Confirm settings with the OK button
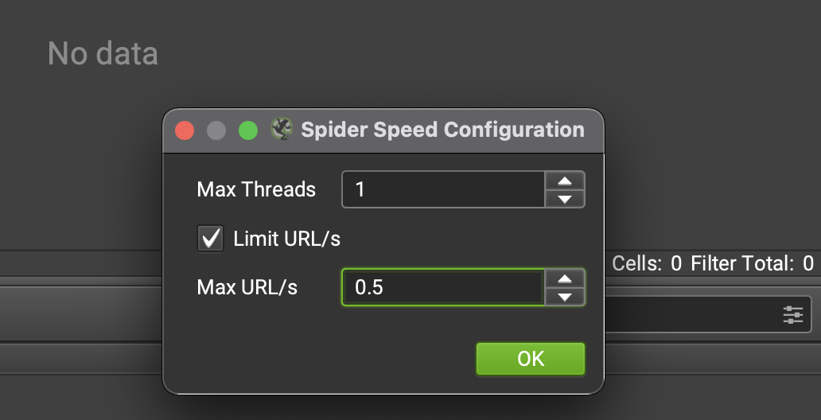821x420 pixels. 531,359
